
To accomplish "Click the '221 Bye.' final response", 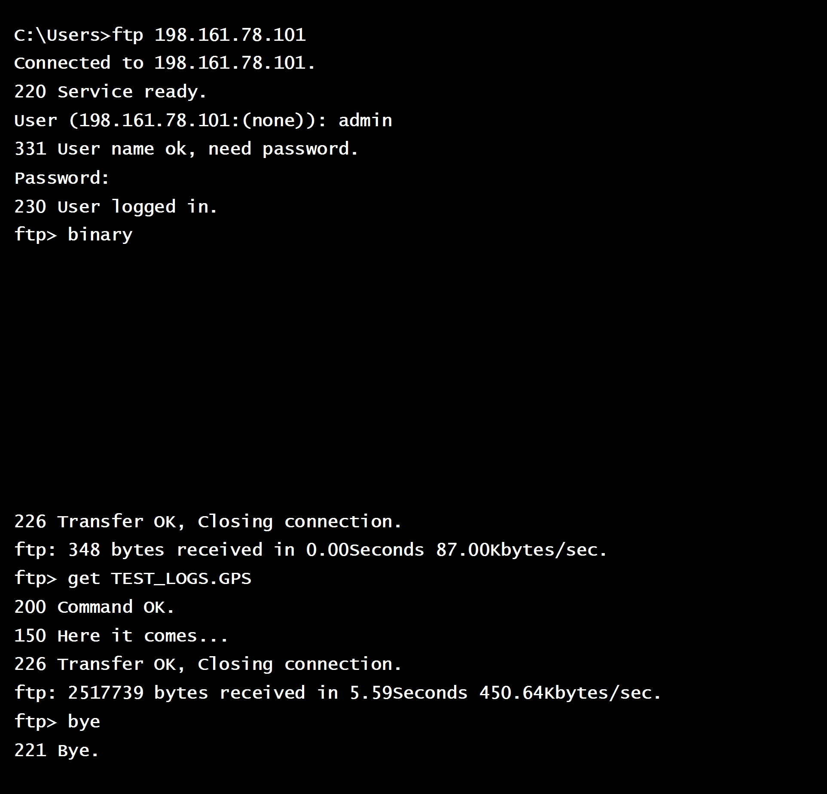I will (x=57, y=751).
